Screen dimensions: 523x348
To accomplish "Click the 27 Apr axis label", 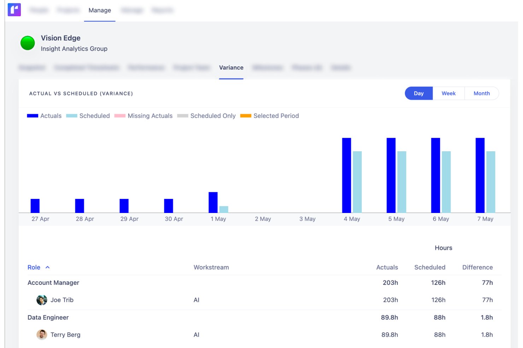I will [x=40, y=219].
